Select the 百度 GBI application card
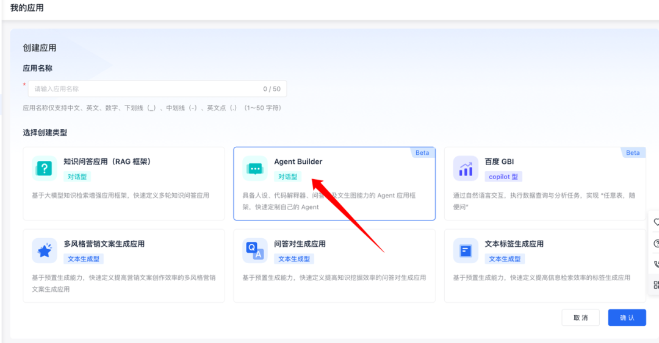 pos(545,183)
